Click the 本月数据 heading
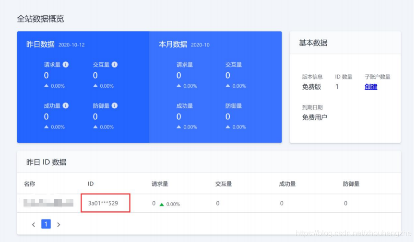The width and height of the screenshot is (416, 242). [173, 44]
